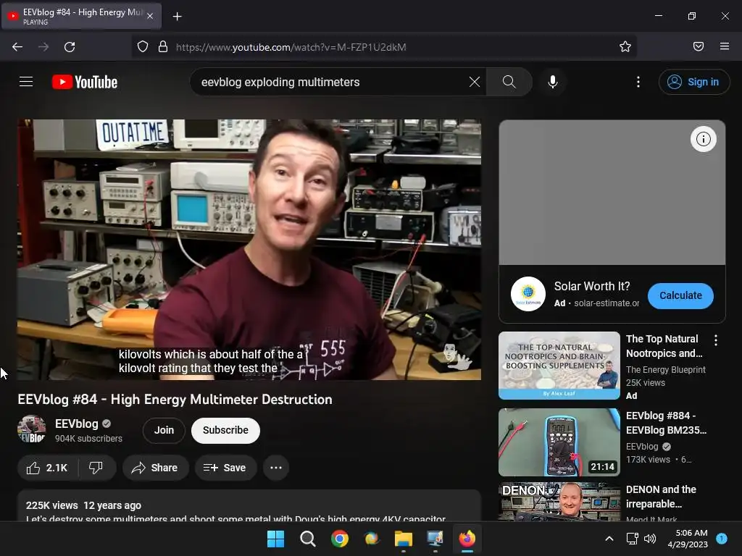
Task: Open the taskbar icon beside Chrome
Action: pyautogui.click(x=372, y=539)
